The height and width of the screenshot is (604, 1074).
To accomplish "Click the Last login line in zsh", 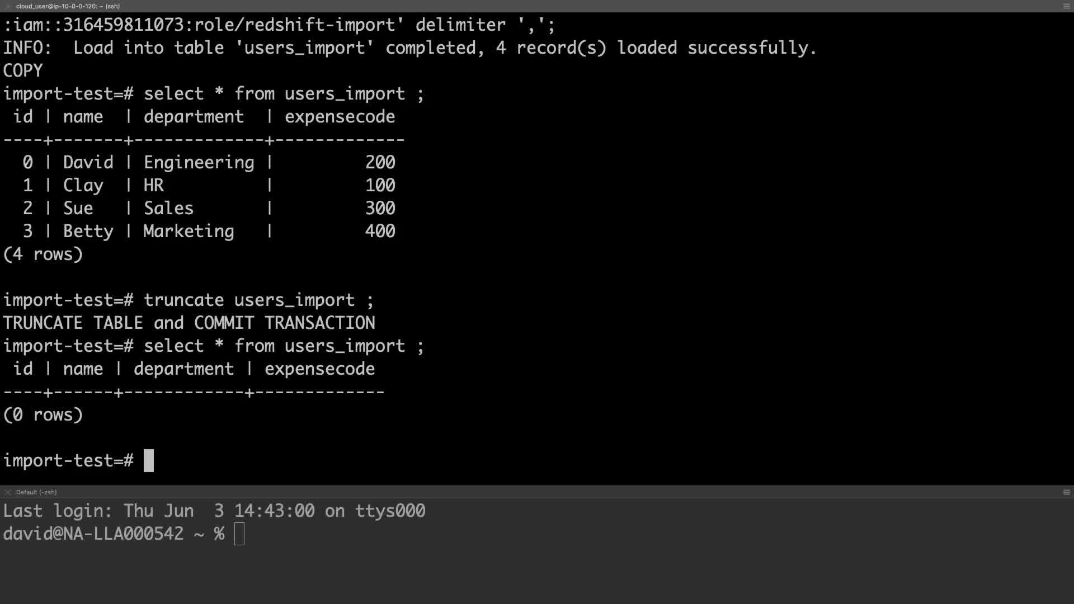I will [x=214, y=511].
